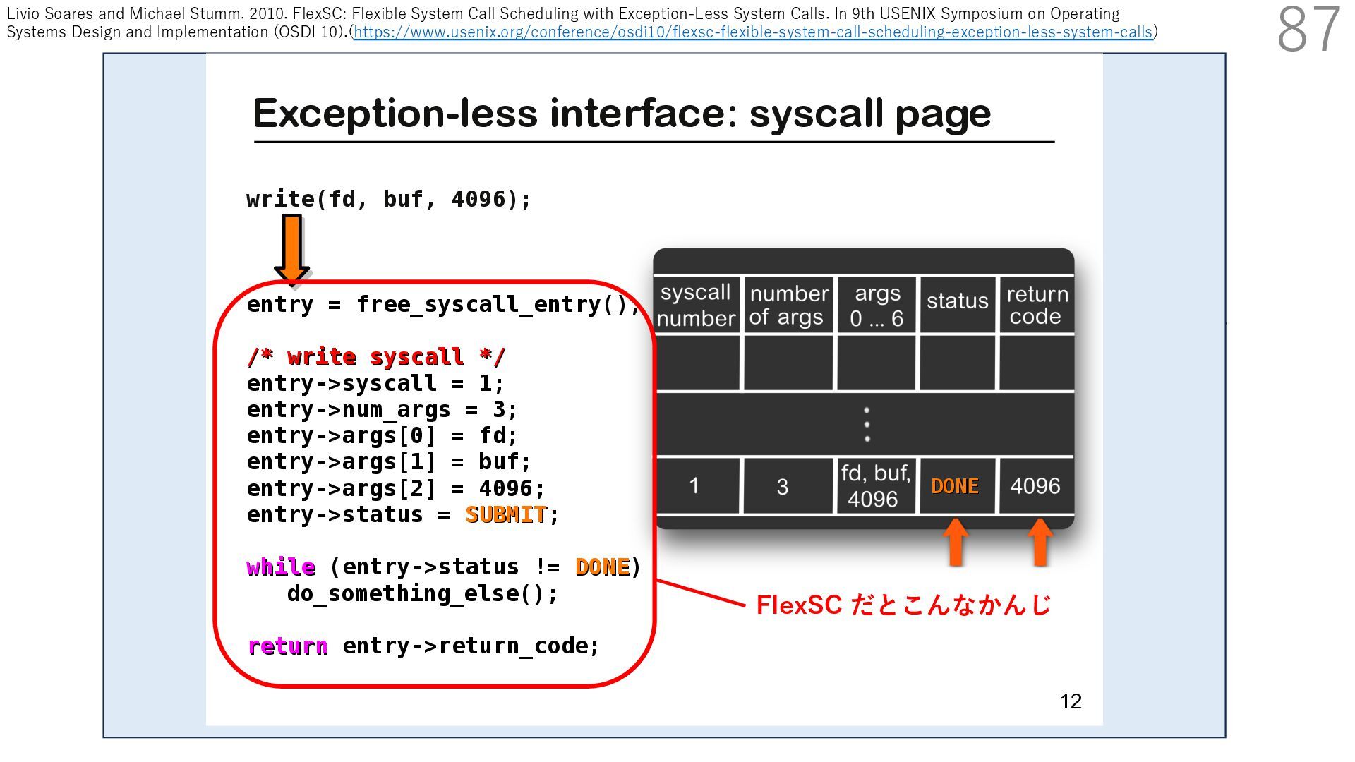This screenshot has height=762, width=1355.
Task: Click the 'number of args' table header
Action: click(788, 306)
